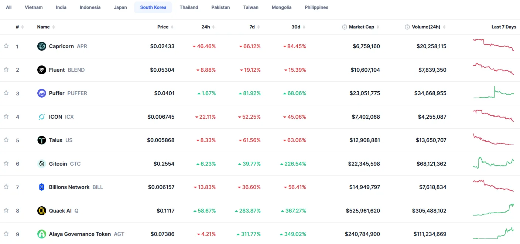Favorite Talus using the star icon
The image size is (520, 244).
[6, 140]
